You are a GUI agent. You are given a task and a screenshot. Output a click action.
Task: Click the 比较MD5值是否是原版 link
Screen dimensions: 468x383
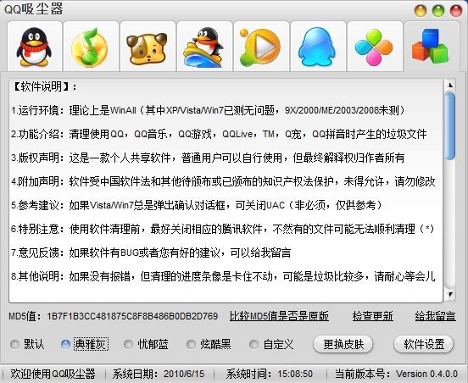[x=279, y=316]
